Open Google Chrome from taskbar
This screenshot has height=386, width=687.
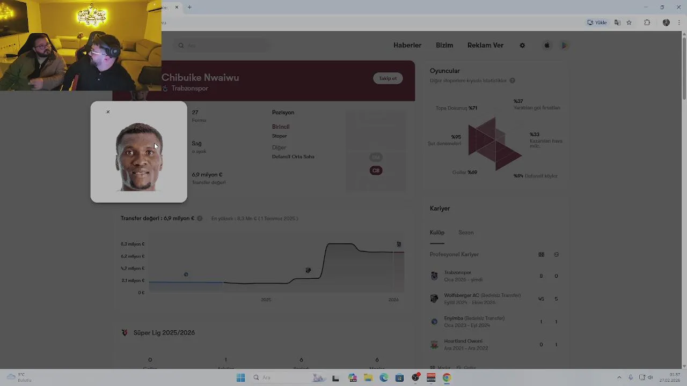[447, 378]
